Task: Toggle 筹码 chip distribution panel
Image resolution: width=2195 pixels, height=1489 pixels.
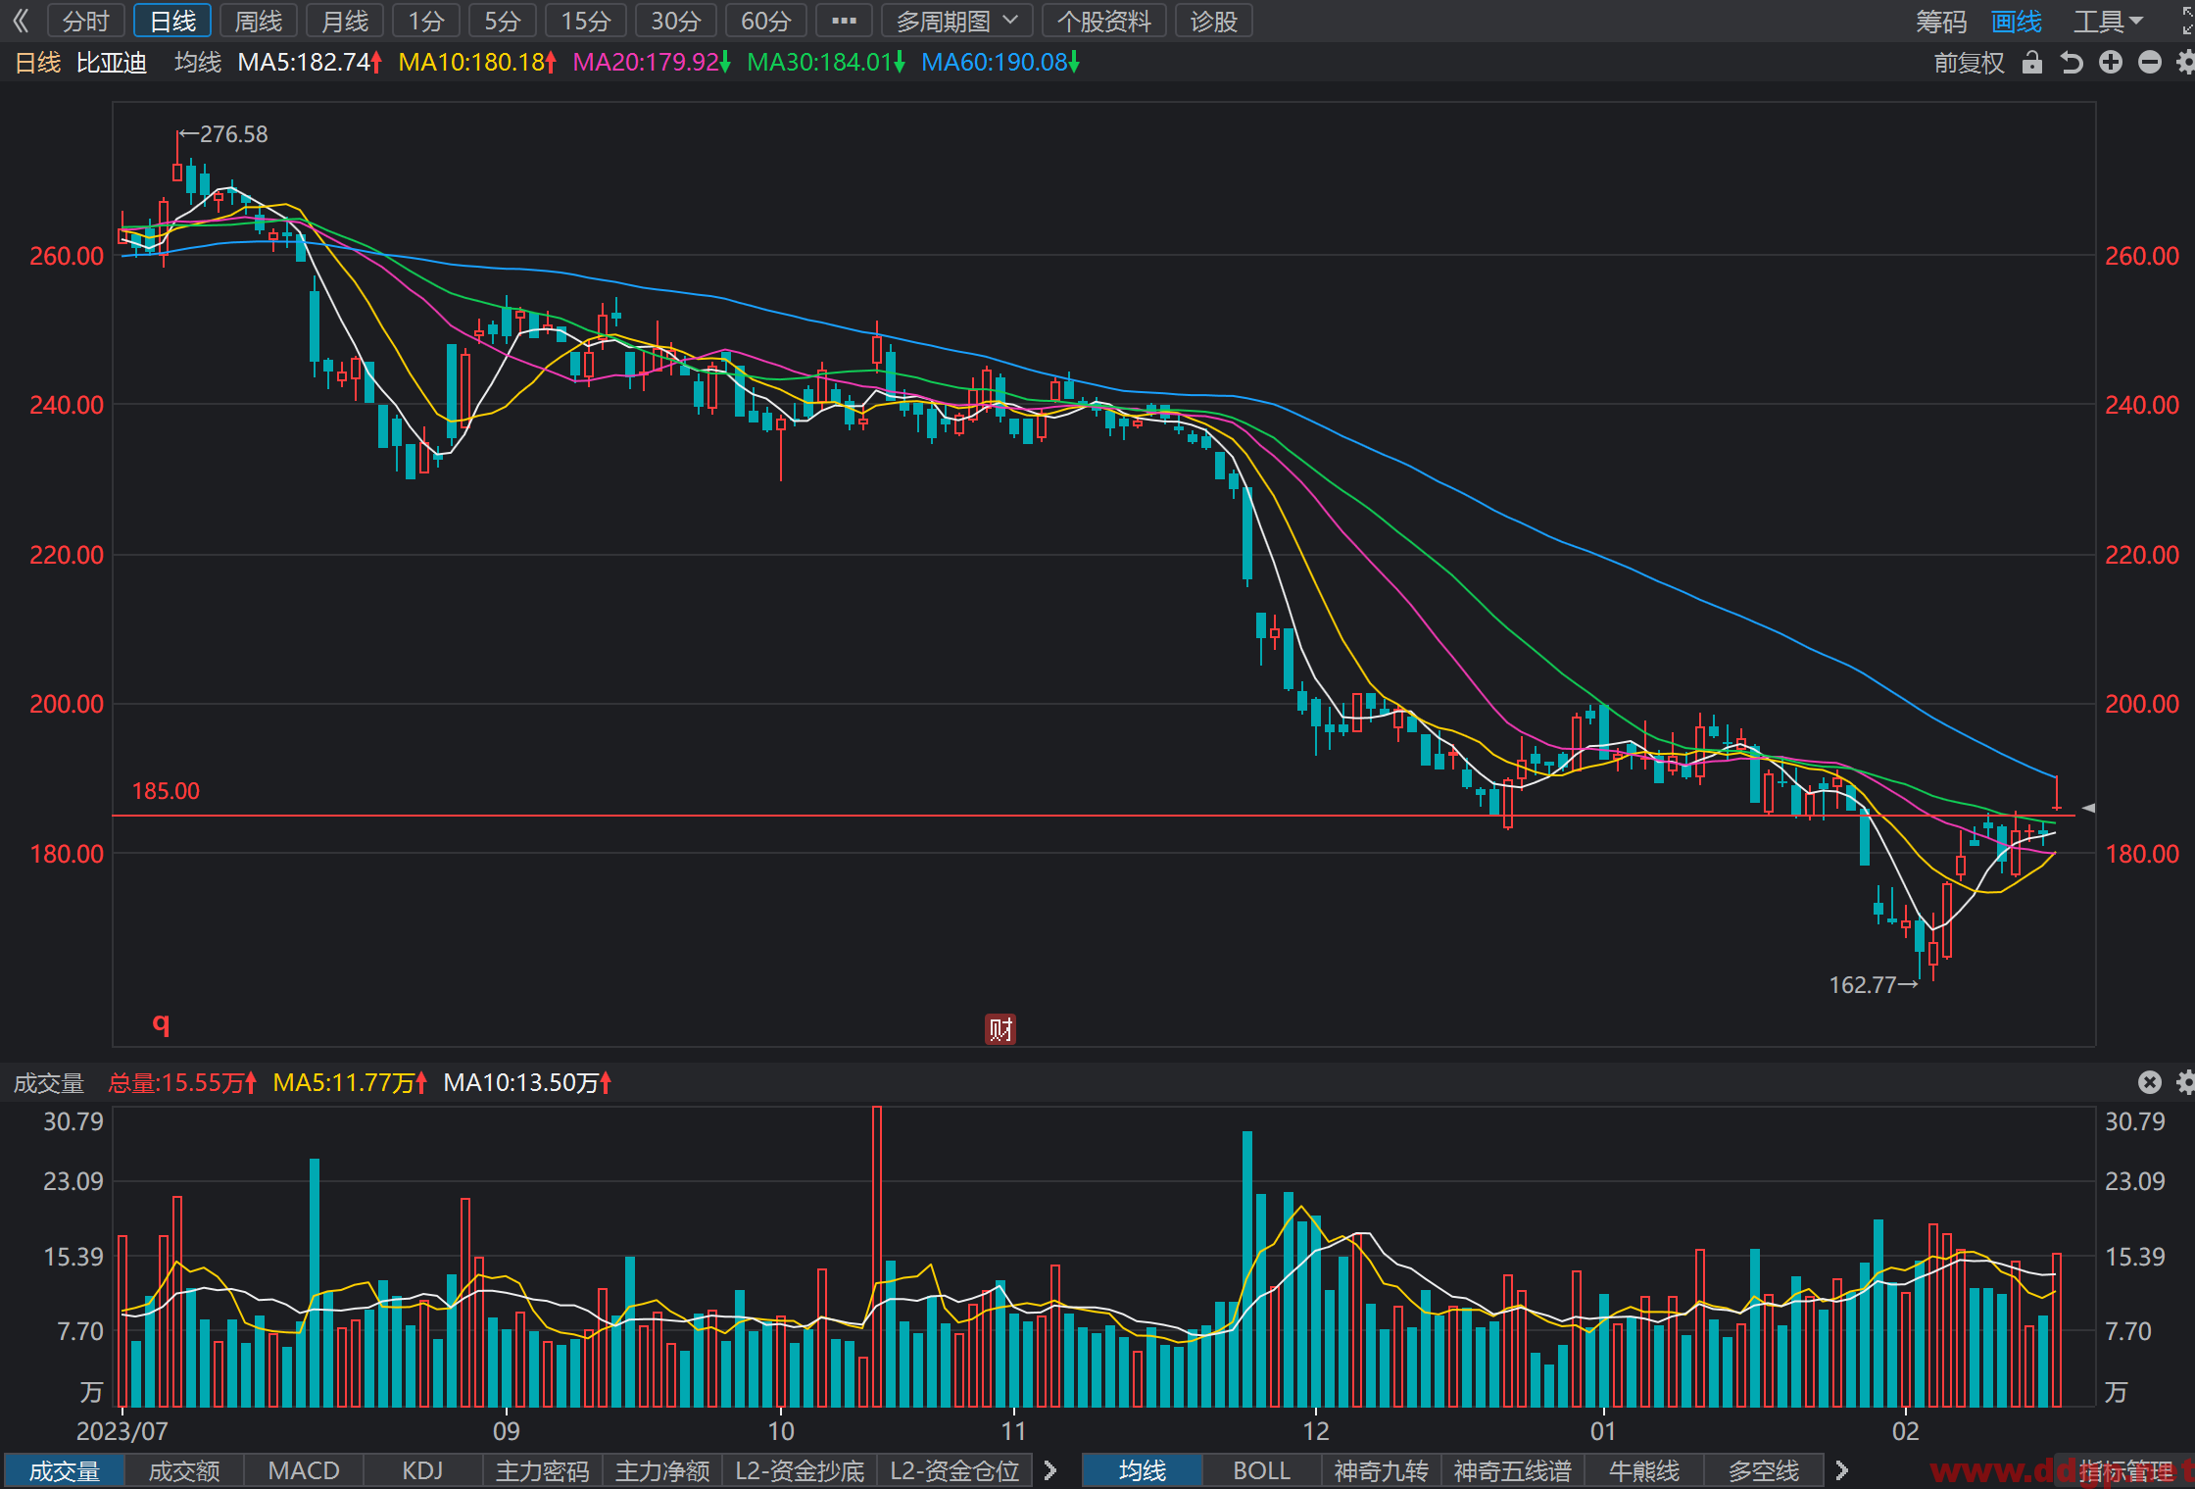Action: coord(1941,21)
